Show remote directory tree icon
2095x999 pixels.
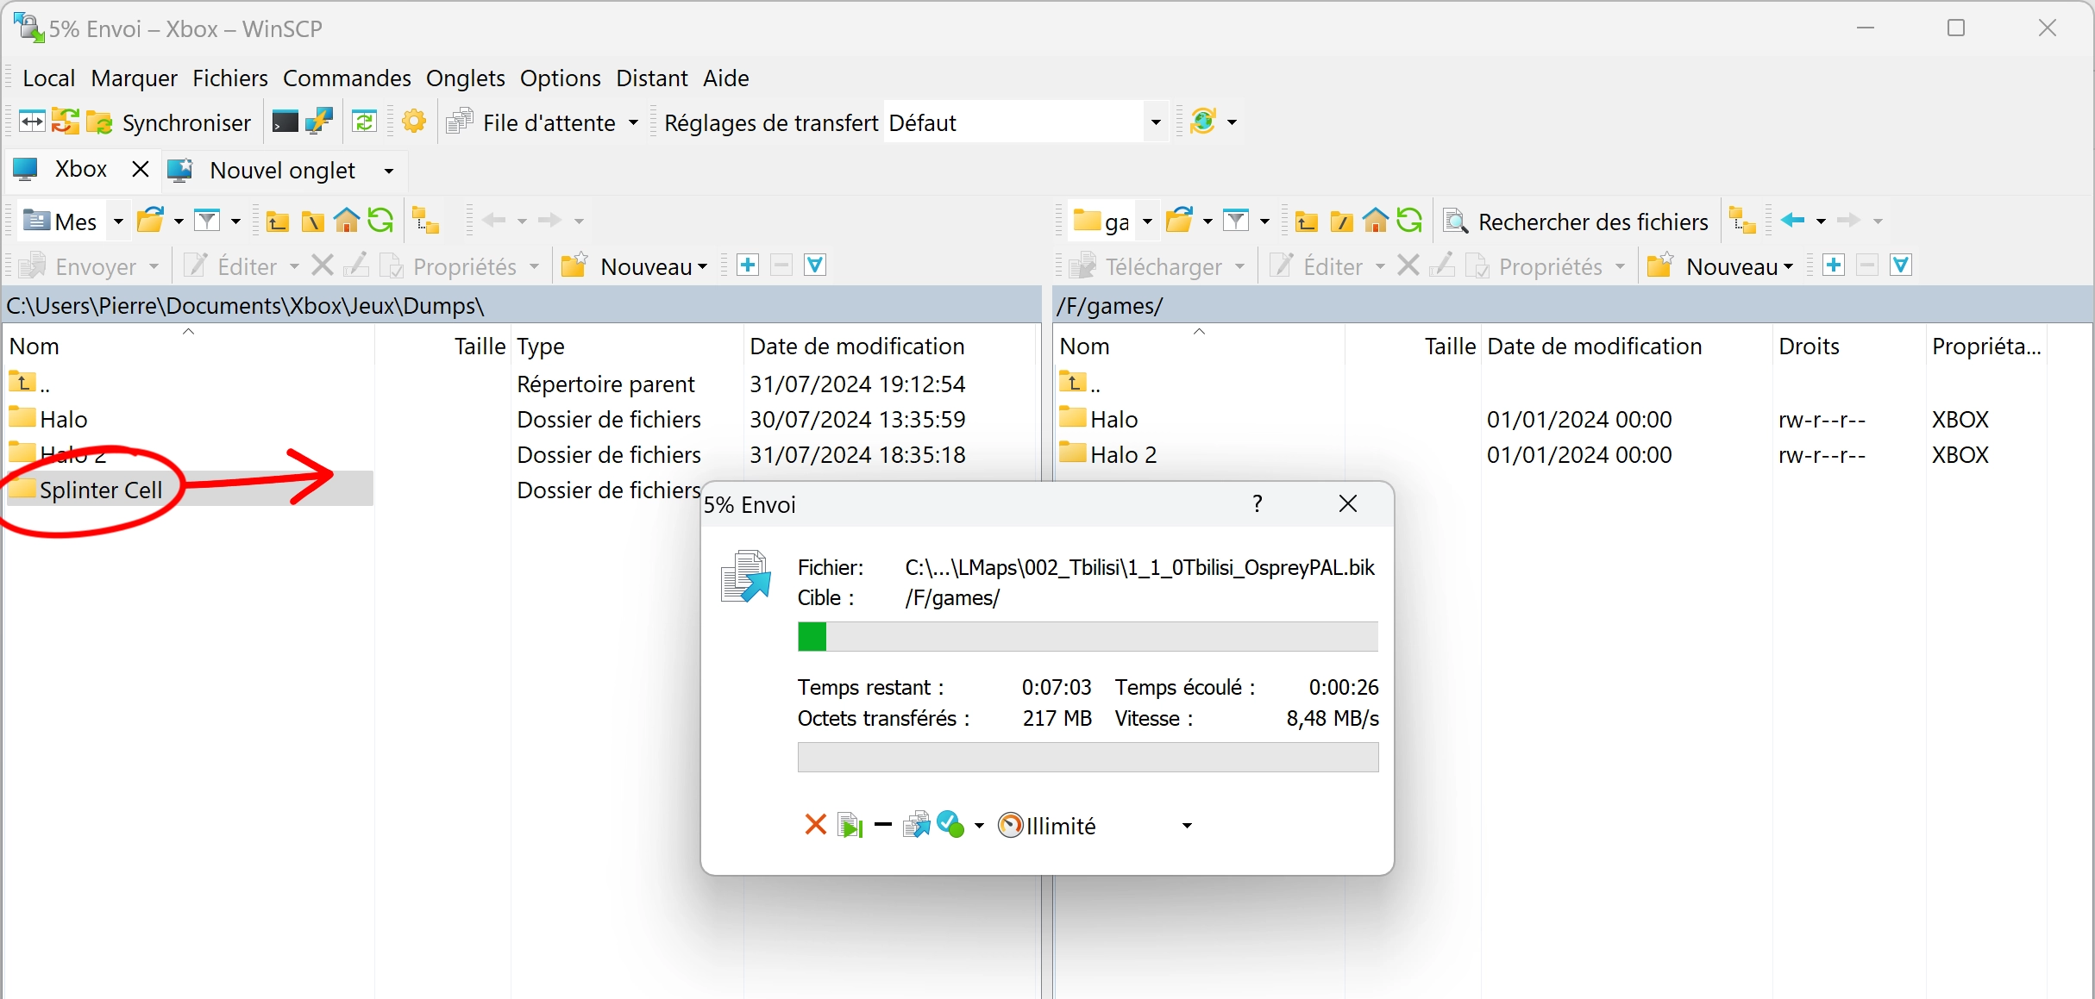pyautogui.click(x=1743, y=222)
